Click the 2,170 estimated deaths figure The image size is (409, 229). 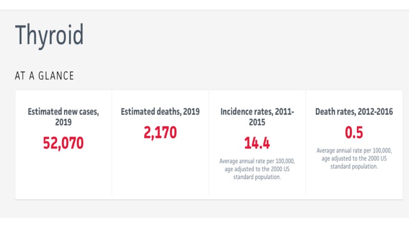coord(160,133)
